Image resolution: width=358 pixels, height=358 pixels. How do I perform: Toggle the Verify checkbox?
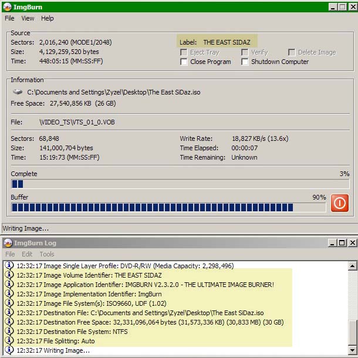245,52
